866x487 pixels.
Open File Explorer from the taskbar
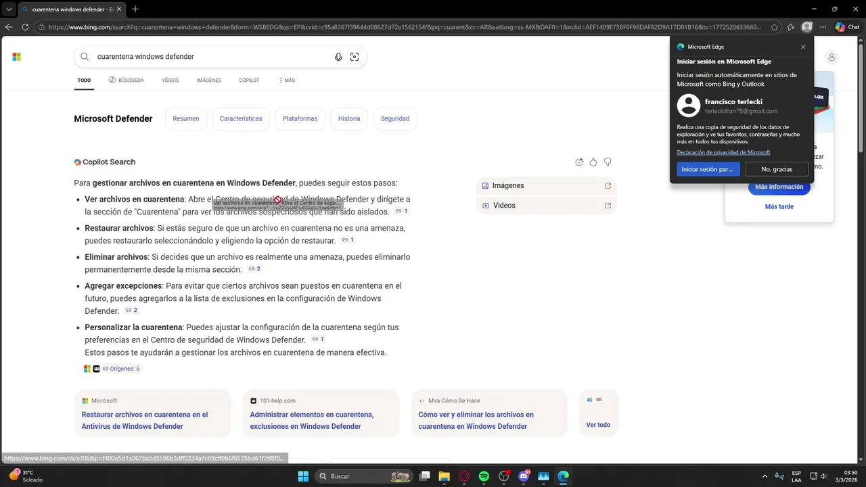pos(444,476)
